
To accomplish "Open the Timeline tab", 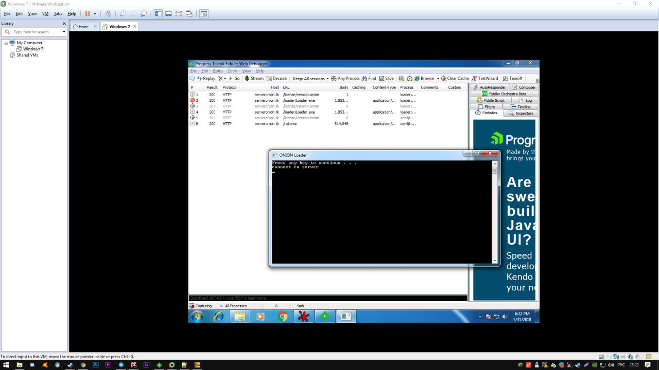I will [x=521, y=107].
